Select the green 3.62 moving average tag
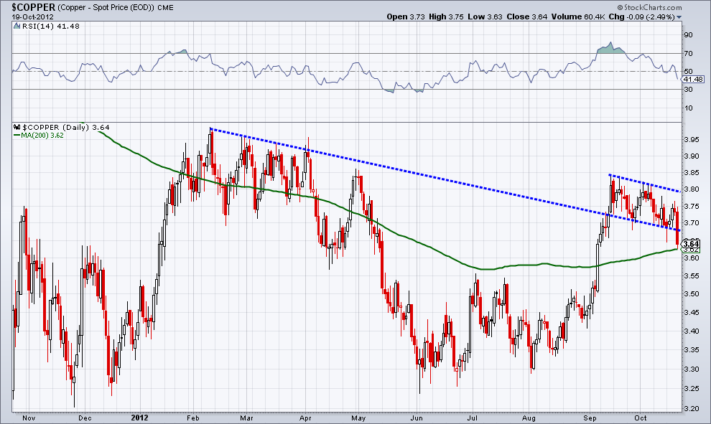 [690, 251]
